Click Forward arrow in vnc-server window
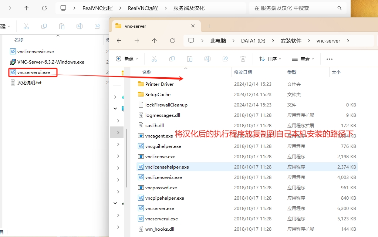The width and height of the screenshot is (378, 237). [x=137, y=41]
